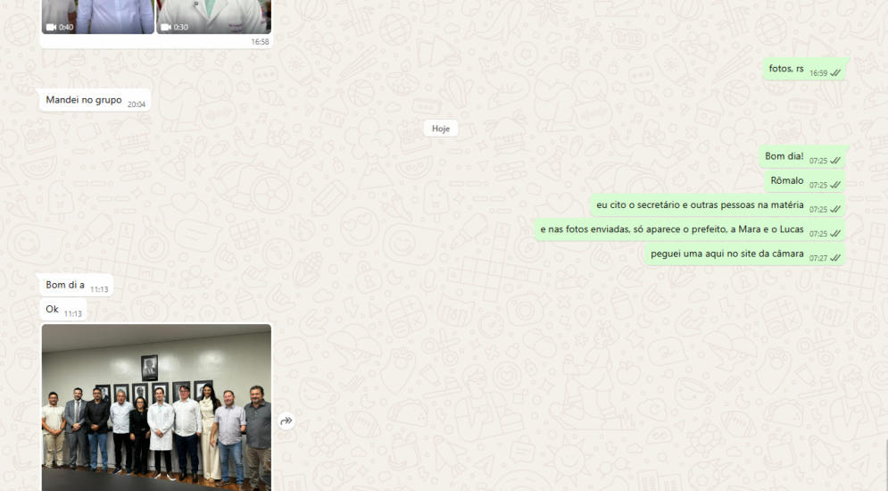The image size is (888, 491).
Task: Click the 20:04 timestamp on "Mandei no grupo"
Action: tap(137, 104)
